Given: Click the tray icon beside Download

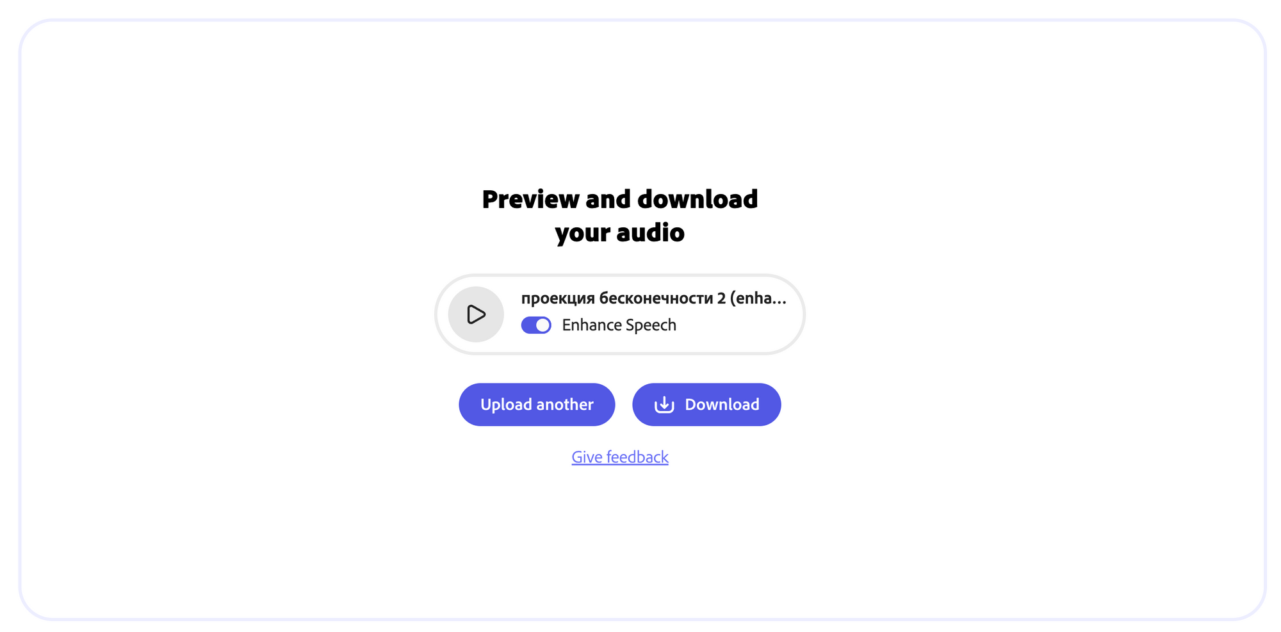Looking at the screenshot, I should 664,405.
